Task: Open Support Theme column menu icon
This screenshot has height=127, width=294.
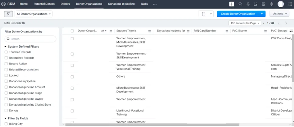Action: click(149, 31)
